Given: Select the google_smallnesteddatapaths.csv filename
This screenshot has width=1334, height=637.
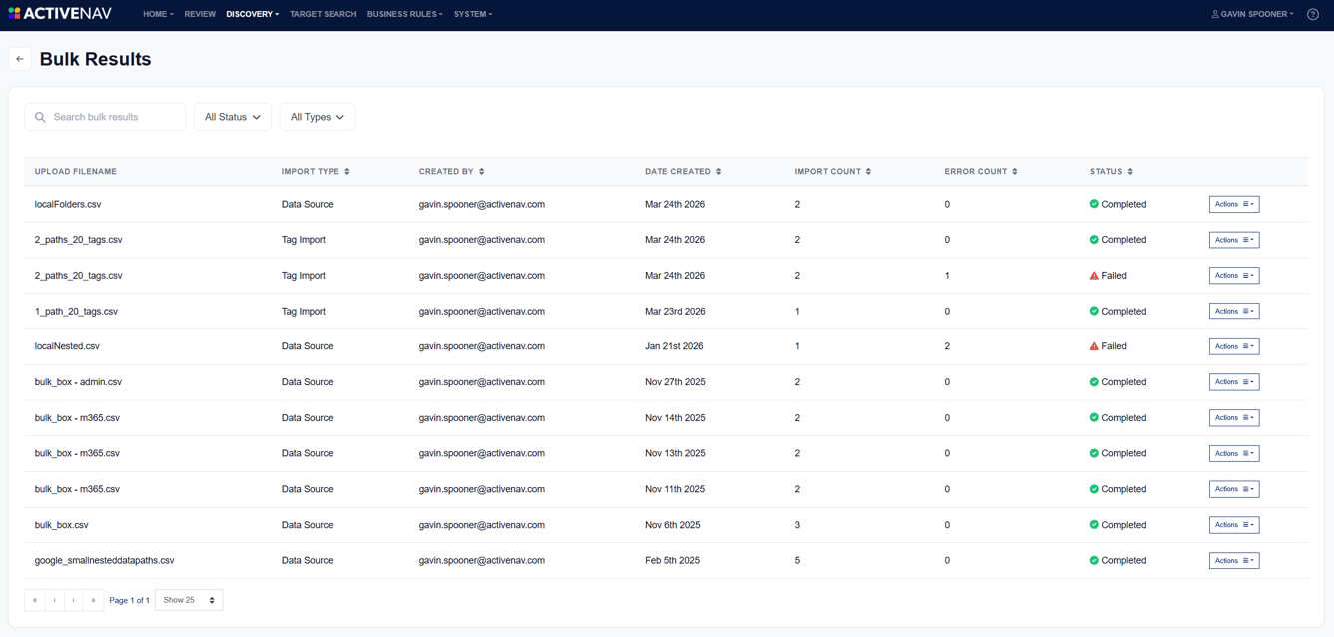Looking at the screenshot, I should (105, 561).
